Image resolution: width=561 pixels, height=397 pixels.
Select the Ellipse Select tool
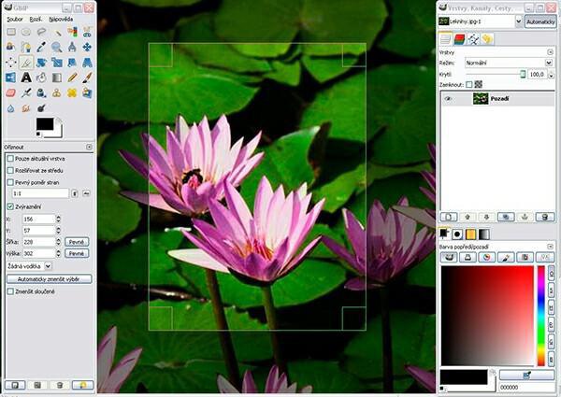26,32
